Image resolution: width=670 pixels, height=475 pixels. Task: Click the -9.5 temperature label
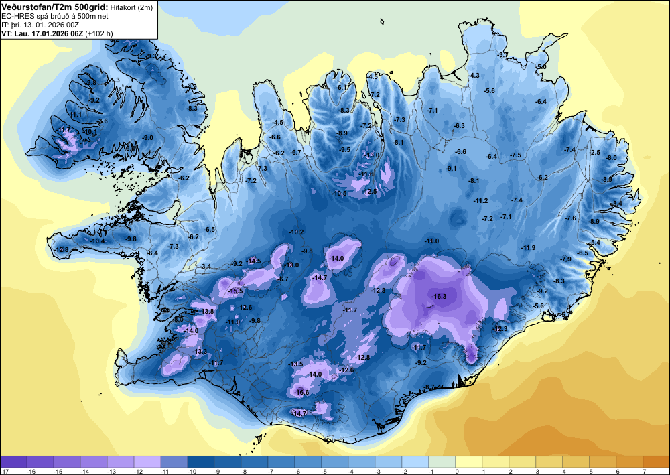point(344,149)
